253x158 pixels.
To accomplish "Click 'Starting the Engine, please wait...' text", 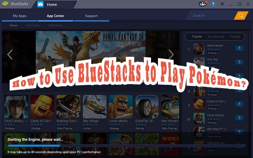I will [35, 139].
